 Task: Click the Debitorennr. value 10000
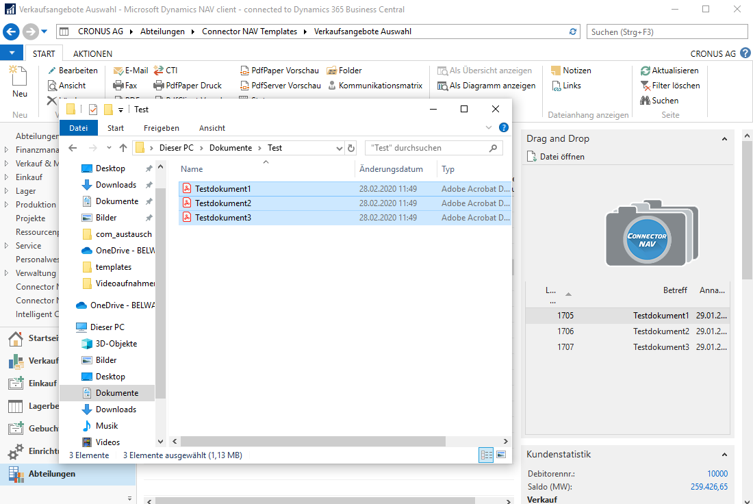tap(717, 474)
